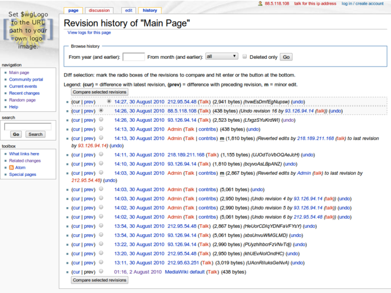The height and width of the screenshot is (293, 391).
Task: Switch to the discussion tab
Action: (99, 10)
